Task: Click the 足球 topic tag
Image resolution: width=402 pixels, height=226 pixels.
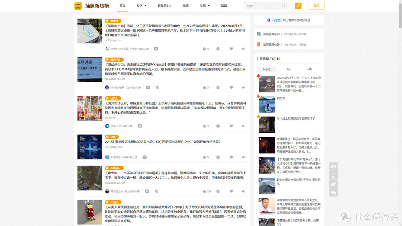Action: click(x=112, y=137)
